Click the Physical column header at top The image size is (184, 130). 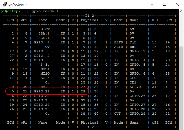(x=90, y=20)
